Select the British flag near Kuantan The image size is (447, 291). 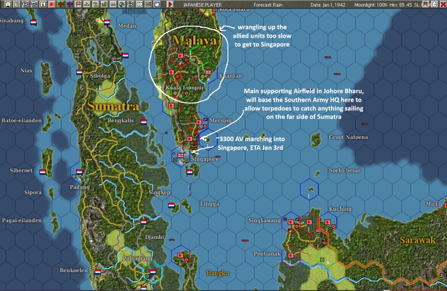[208, 72]
